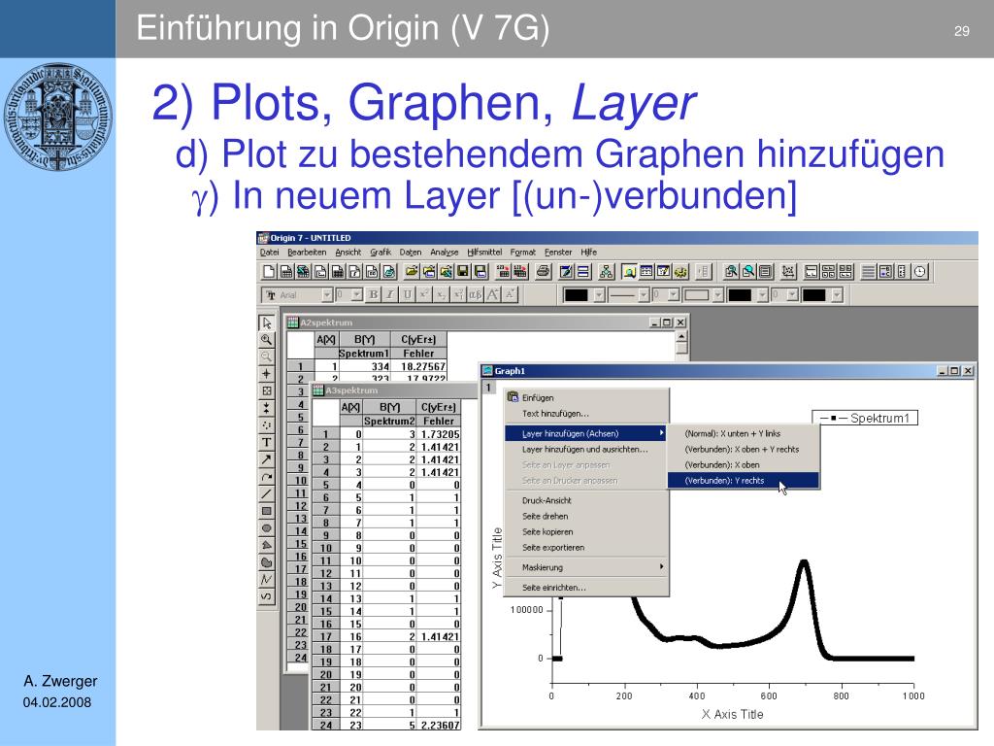994x746 pixels.
Task: Select the Data Selector tool
Action: click(x=267, y=409)
